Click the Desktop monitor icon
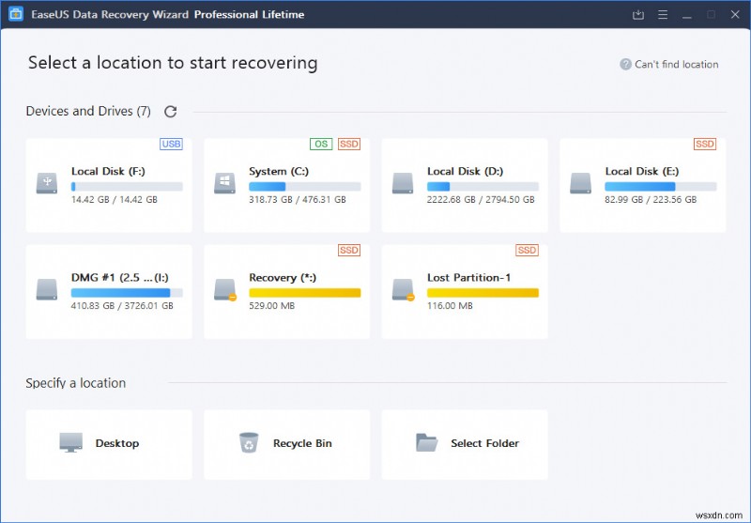 click(70, 443)
